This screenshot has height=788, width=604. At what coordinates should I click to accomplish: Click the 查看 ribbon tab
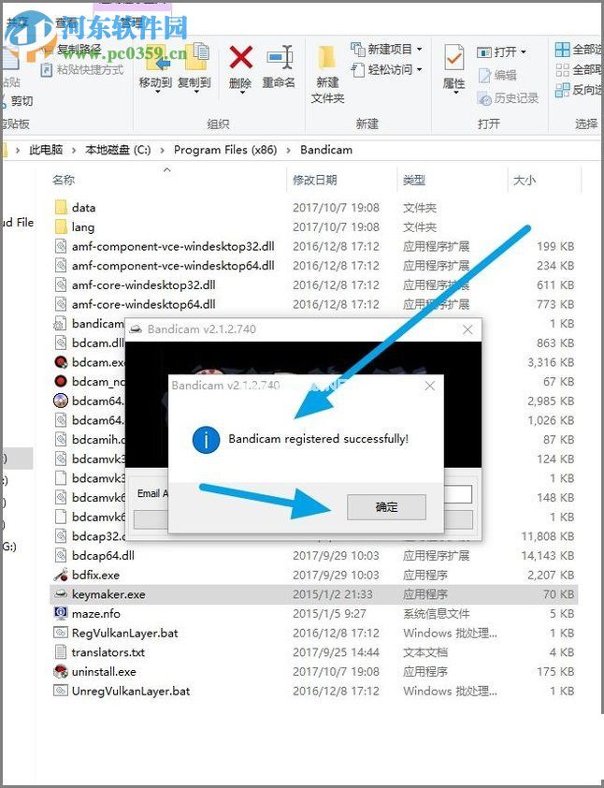point(65,22)
